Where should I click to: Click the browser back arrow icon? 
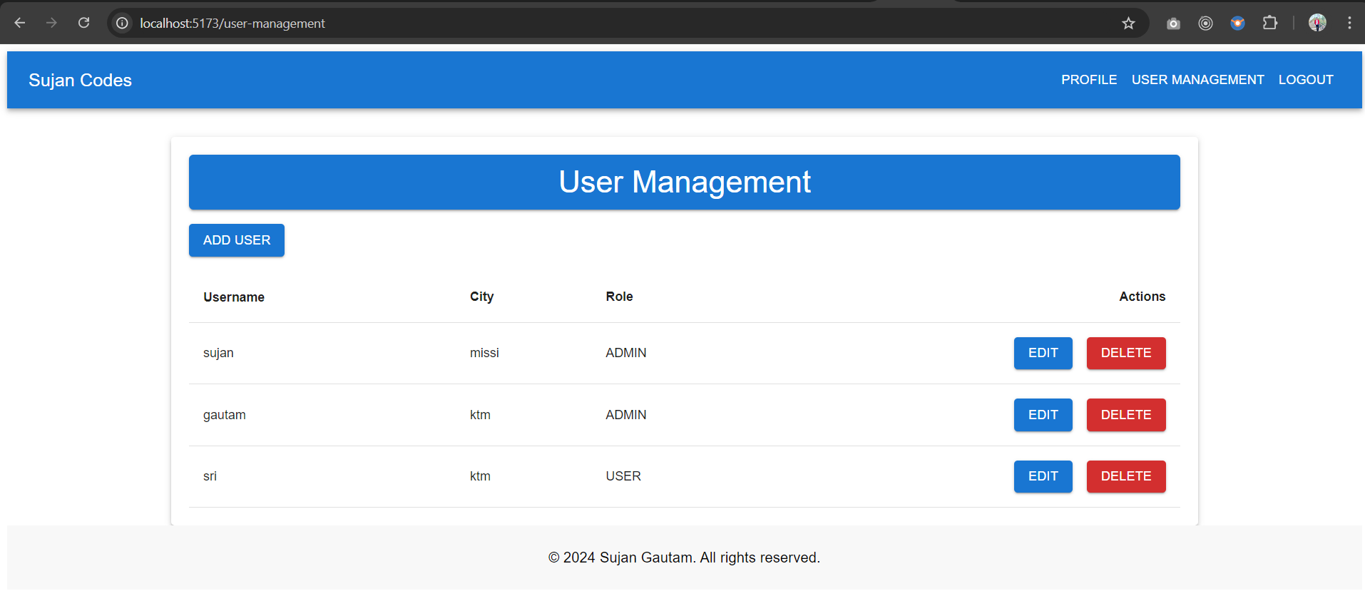20,23
